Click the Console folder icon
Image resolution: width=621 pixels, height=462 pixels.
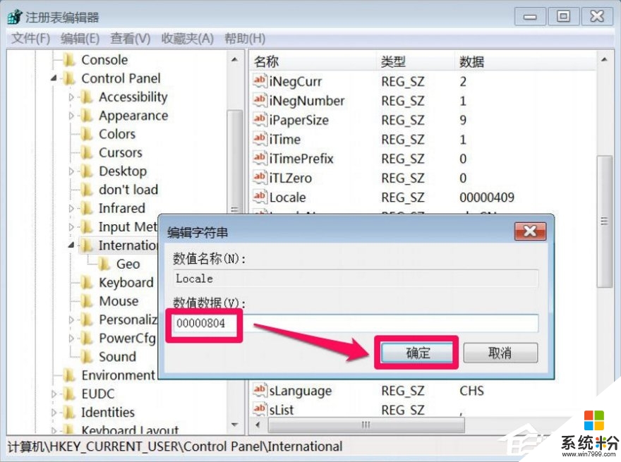tap(70, 60)
